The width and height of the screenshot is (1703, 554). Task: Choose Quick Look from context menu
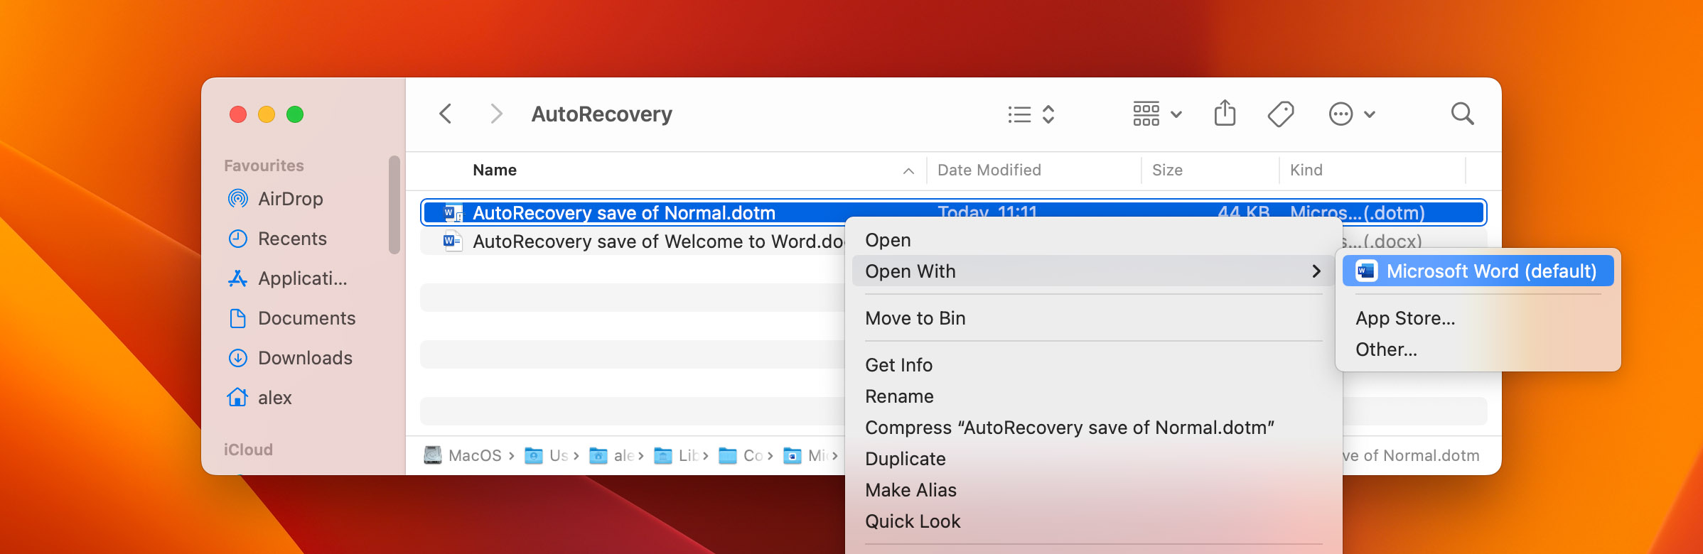coord(1093,521)
